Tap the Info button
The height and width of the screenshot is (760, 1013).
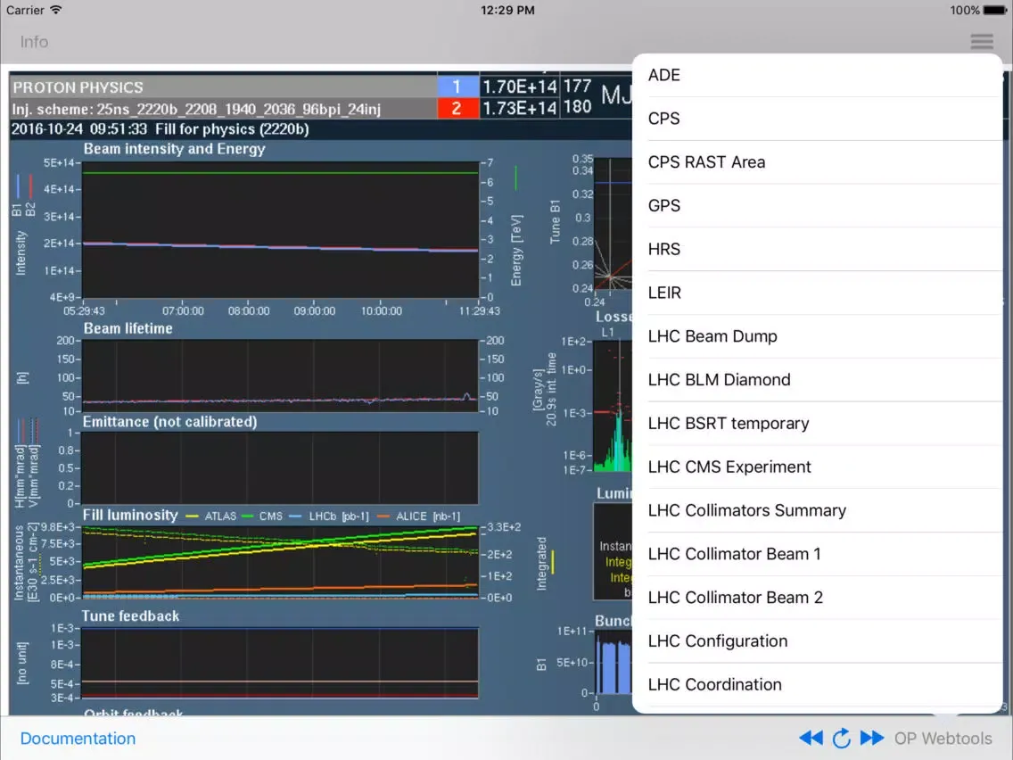[x=34, y=42]
